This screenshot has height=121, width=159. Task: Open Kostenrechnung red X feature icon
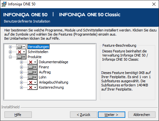point(32,87)
